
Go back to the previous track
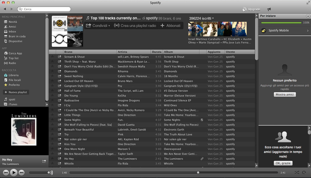pyautogui.click(x=6, y=173)
